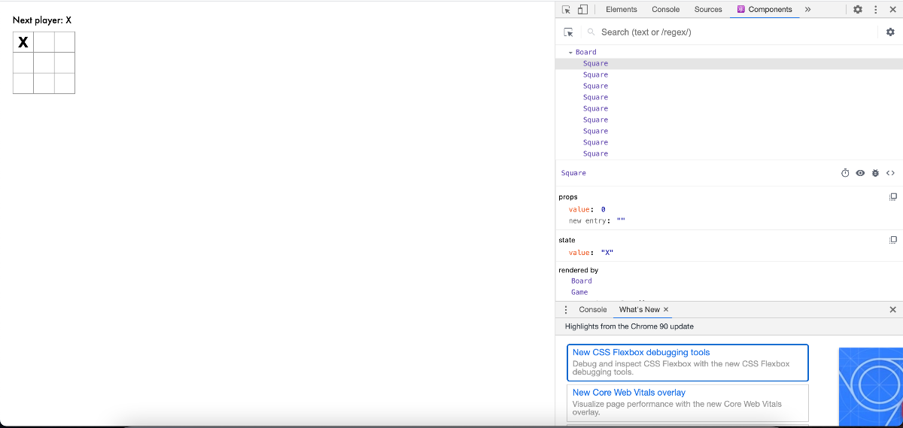Toggle the device toolbar icon
Screen dimensions: 903x428
[582, 10]
